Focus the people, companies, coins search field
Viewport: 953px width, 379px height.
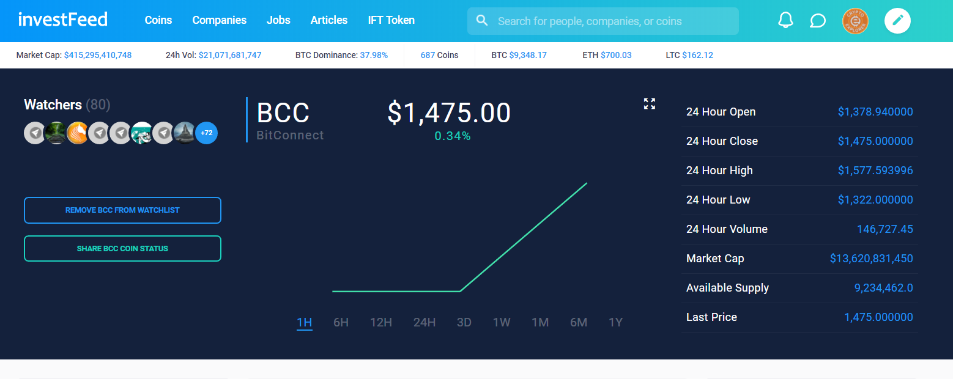click(x=612, y=21)
